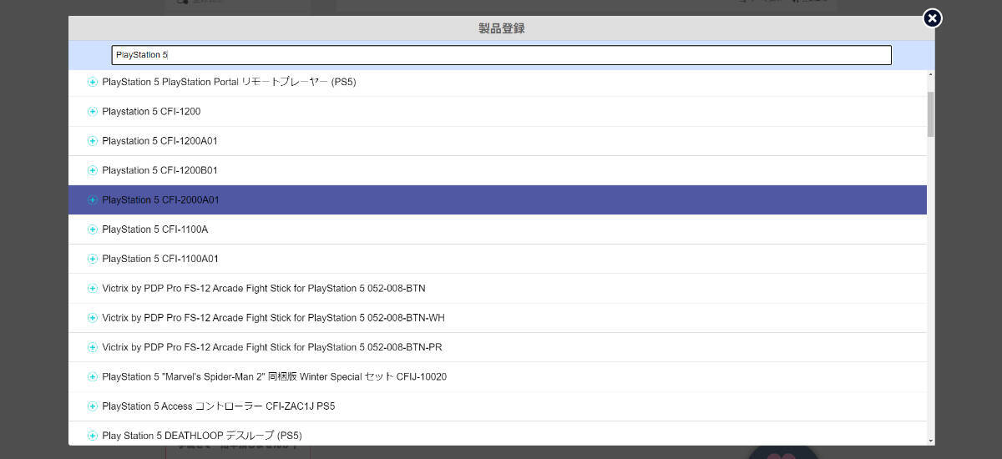Click plus icon beside Playstation 5 CFI-1200A01
1002x459 pixels.
tap(93, 141)
